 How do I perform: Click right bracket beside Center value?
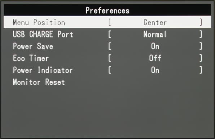point(201,22)
